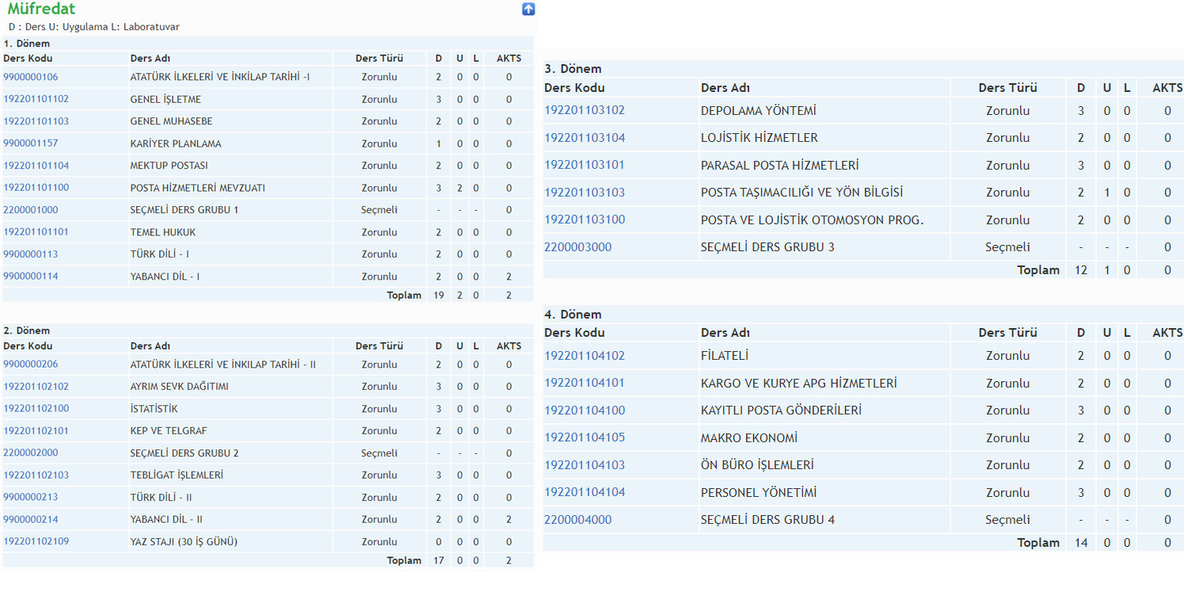This screenshot has height=592, width=1184.
Task: Open course code 9900000214
Action: [31, 519]
